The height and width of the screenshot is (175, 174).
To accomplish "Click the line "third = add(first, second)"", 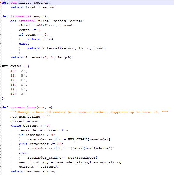I will (46, 26).
